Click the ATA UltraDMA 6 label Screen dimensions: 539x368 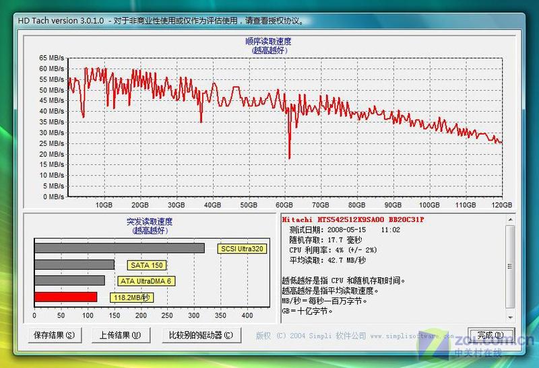coord(146,281)
